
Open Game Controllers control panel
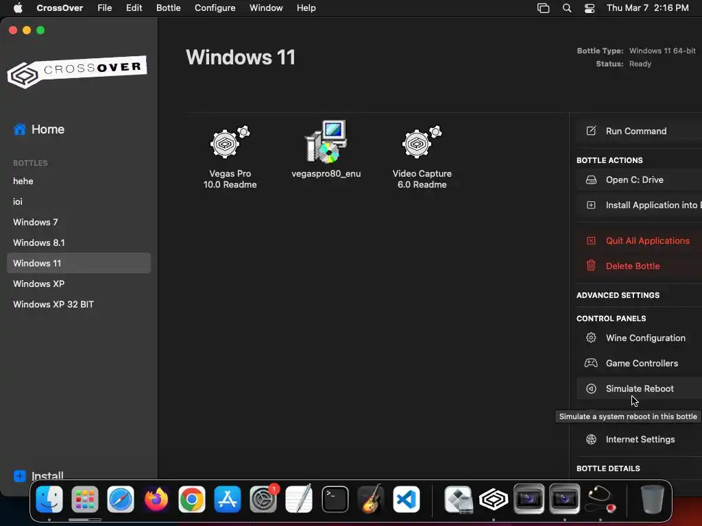(x=640, y=363)
